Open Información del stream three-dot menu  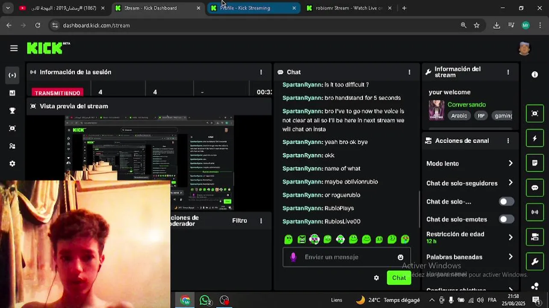click(508, 72)
